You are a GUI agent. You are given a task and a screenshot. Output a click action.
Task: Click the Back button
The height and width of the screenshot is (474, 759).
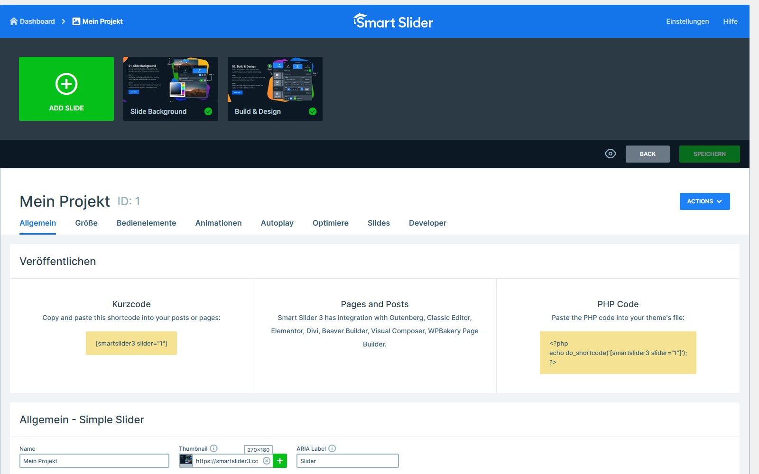tap(648, 154)
